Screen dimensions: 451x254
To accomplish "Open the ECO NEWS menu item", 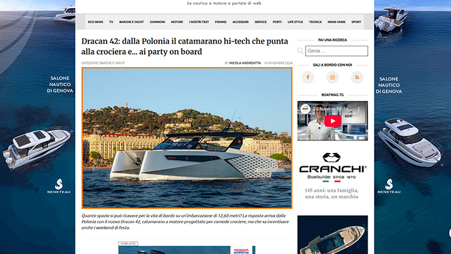I will pos(95,22).
